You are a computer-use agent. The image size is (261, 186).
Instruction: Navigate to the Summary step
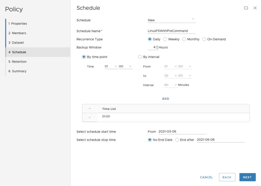pos(18,71)
